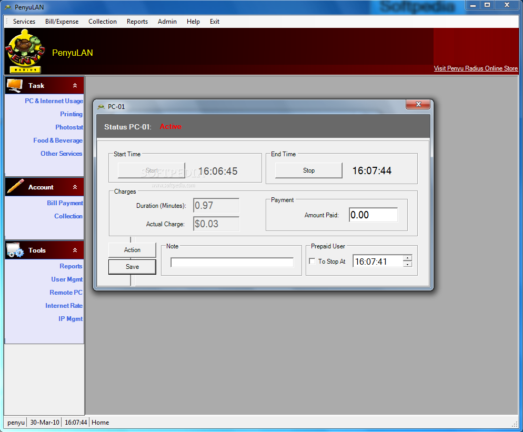The height and width of the screenshot is (432, 523).
Task: Click the Action button
Action: [x=132, y=250]
